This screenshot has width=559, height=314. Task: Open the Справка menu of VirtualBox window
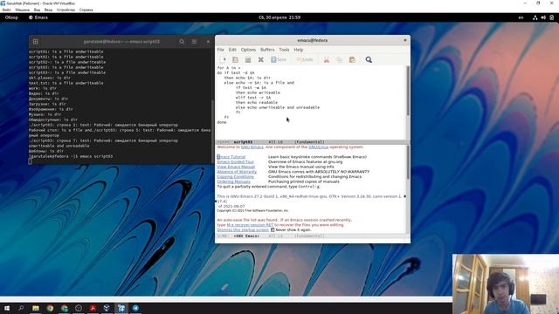pyautogui.click(x=86, y=10)
